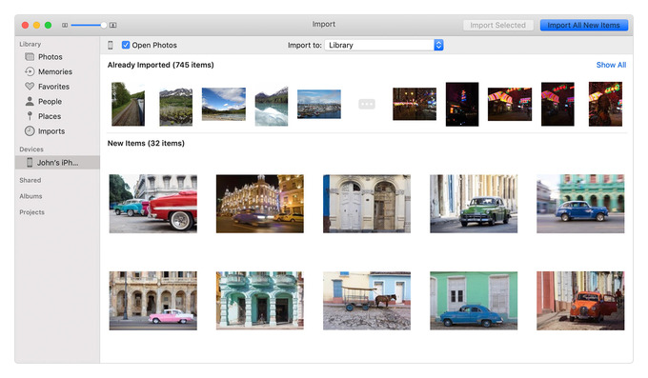
Task: Select the red classic car close-up photo
Action: pyautogui.click(x=152, y=204)
